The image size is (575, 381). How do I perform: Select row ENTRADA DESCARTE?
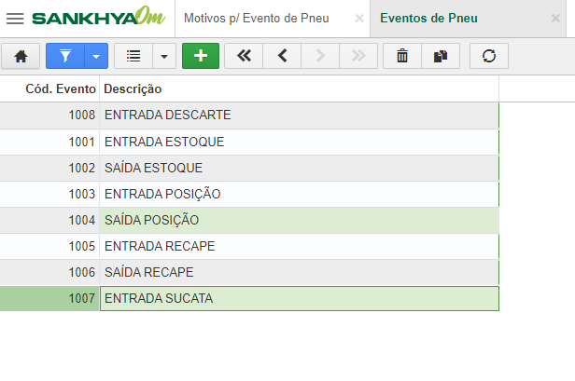(249, 116)
